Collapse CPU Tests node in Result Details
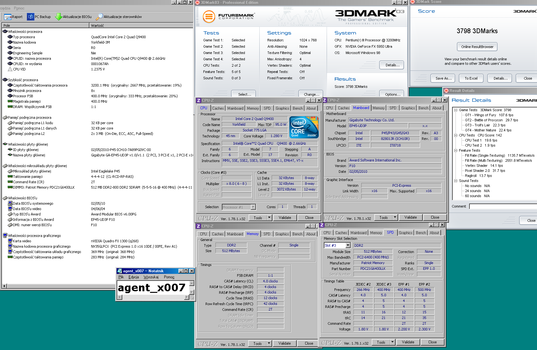 point(456,135)
